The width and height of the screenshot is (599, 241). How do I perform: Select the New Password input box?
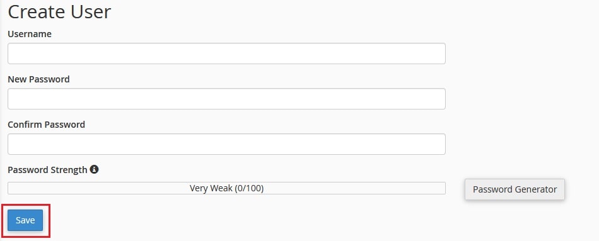pos(226,99)
